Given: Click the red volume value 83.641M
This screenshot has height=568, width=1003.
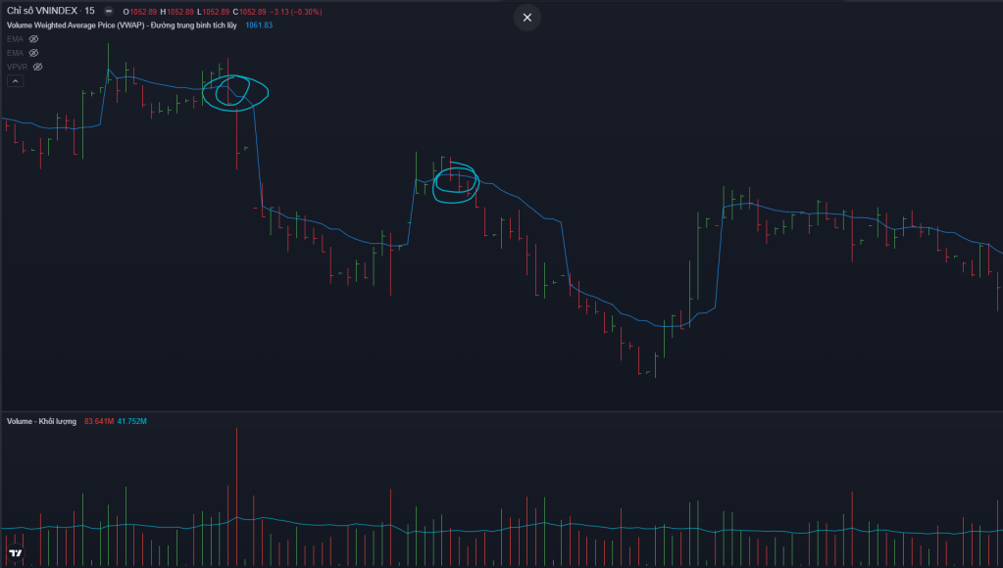Looking at the screenshot, I should coord(99,421).
